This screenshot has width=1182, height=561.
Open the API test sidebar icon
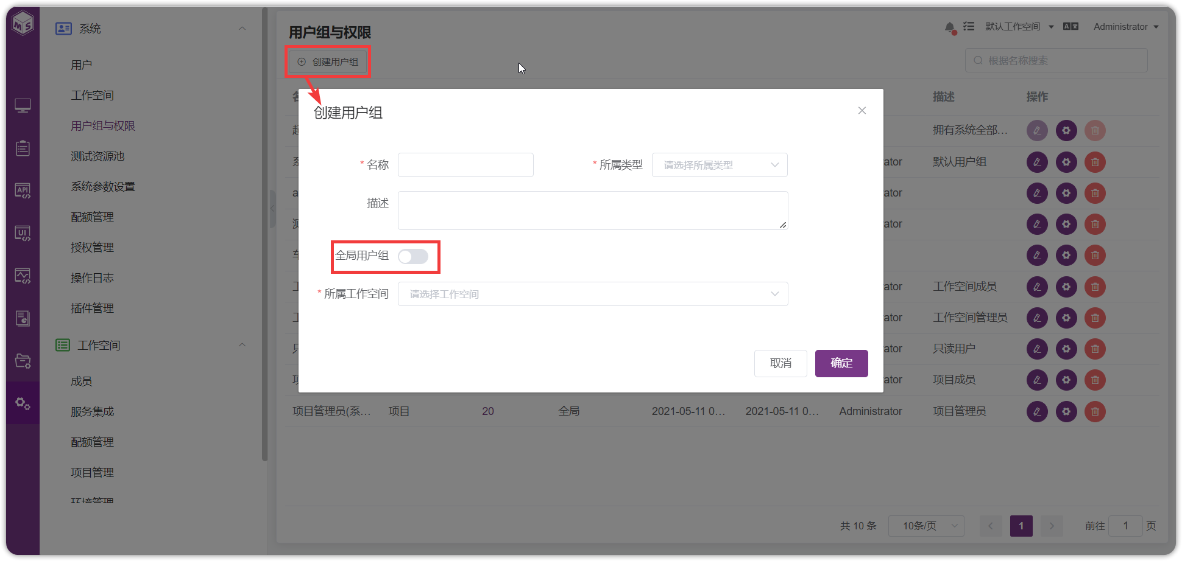pos(23,191)
